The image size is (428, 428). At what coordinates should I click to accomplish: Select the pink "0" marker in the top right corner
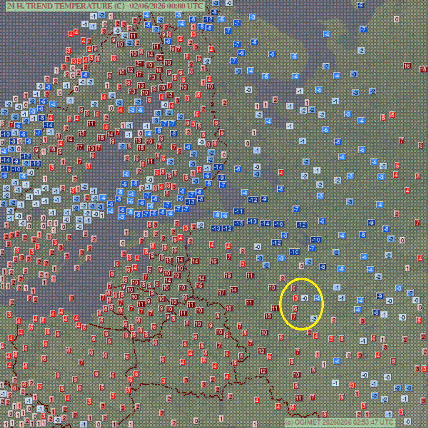pos(397,19)
